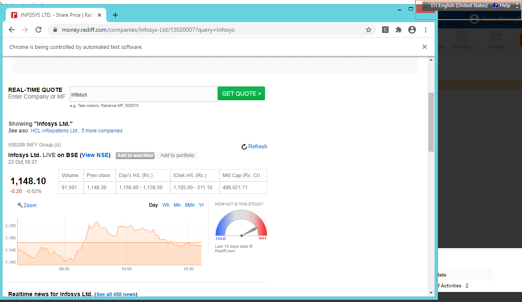Viewport: 522px width, 302px height.
Task: Click the 500209 INFY Group (A) text
Action: (x=35, y=145)
